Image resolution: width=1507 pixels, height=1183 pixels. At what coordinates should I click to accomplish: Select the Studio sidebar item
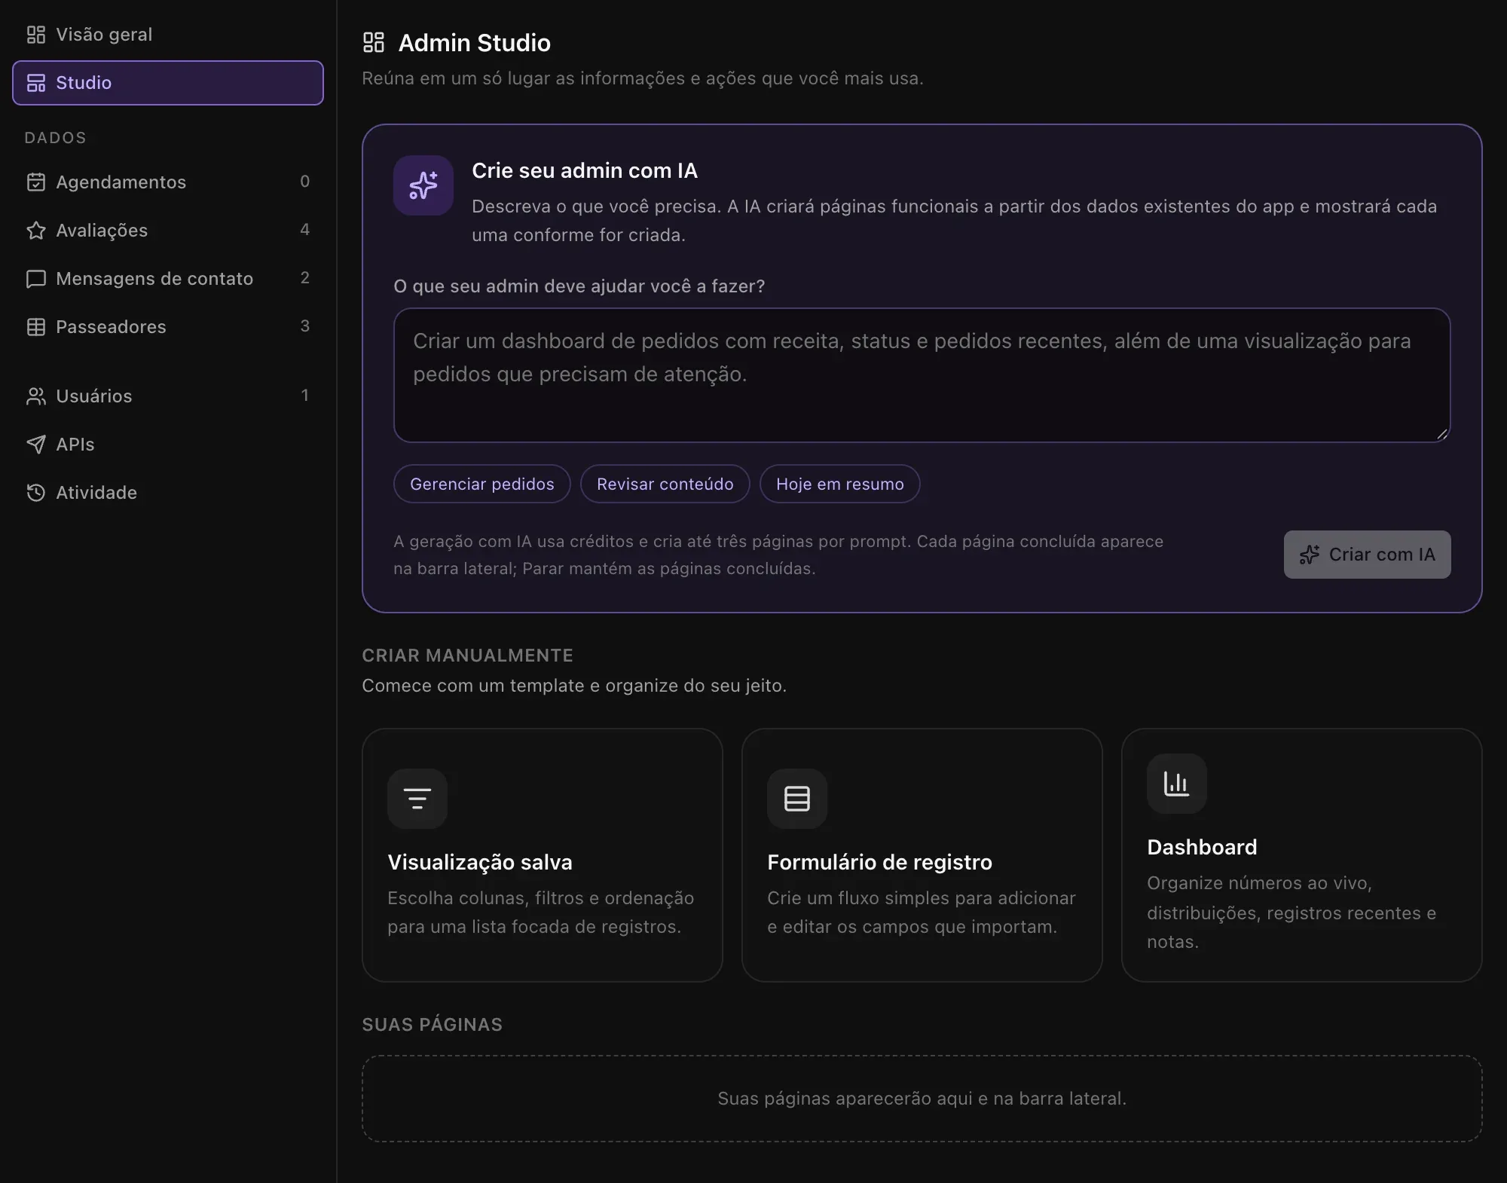click(x=168, y=83)
